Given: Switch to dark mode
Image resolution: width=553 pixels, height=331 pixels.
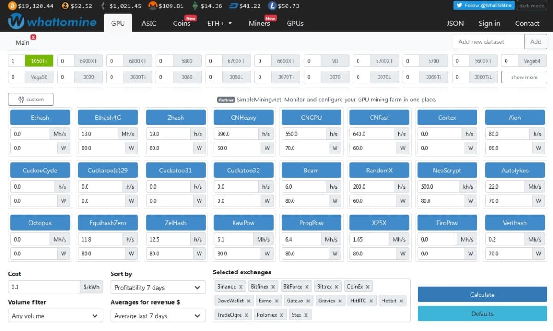Looking at the screenshot, I should point(531,6).
